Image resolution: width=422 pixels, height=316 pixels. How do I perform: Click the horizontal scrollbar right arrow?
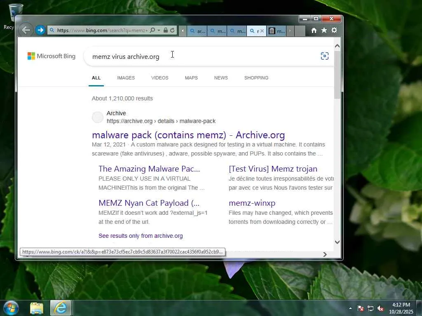coord(325,254)
